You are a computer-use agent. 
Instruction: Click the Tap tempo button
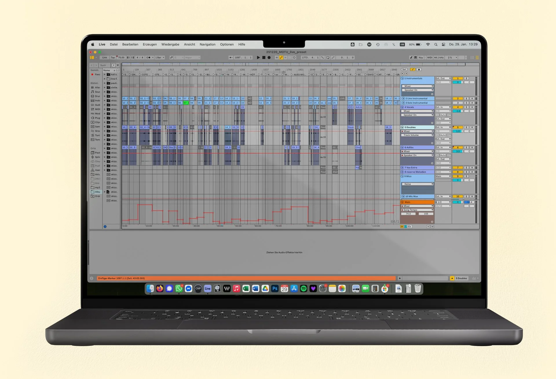[x=112, y=57]
